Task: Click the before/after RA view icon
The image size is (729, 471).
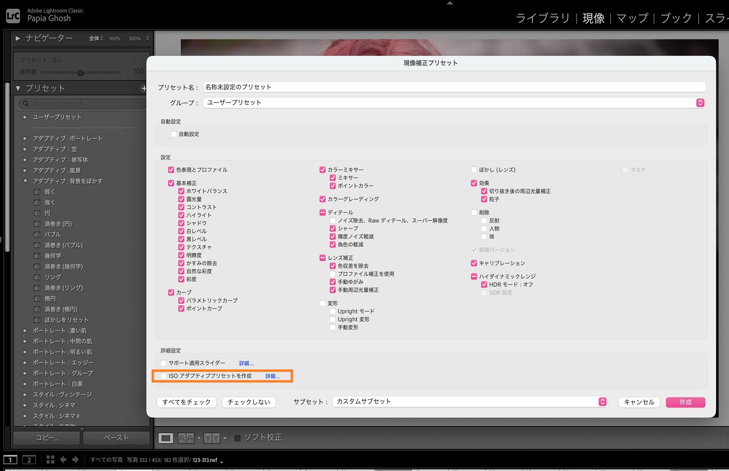Action: click(x=185, y=437)
